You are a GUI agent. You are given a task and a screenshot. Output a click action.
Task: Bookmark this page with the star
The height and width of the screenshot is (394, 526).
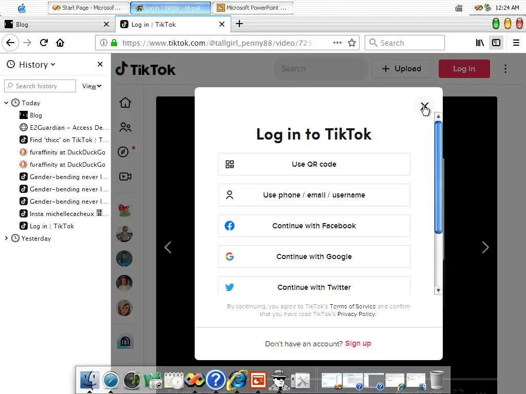coord(351,43)
